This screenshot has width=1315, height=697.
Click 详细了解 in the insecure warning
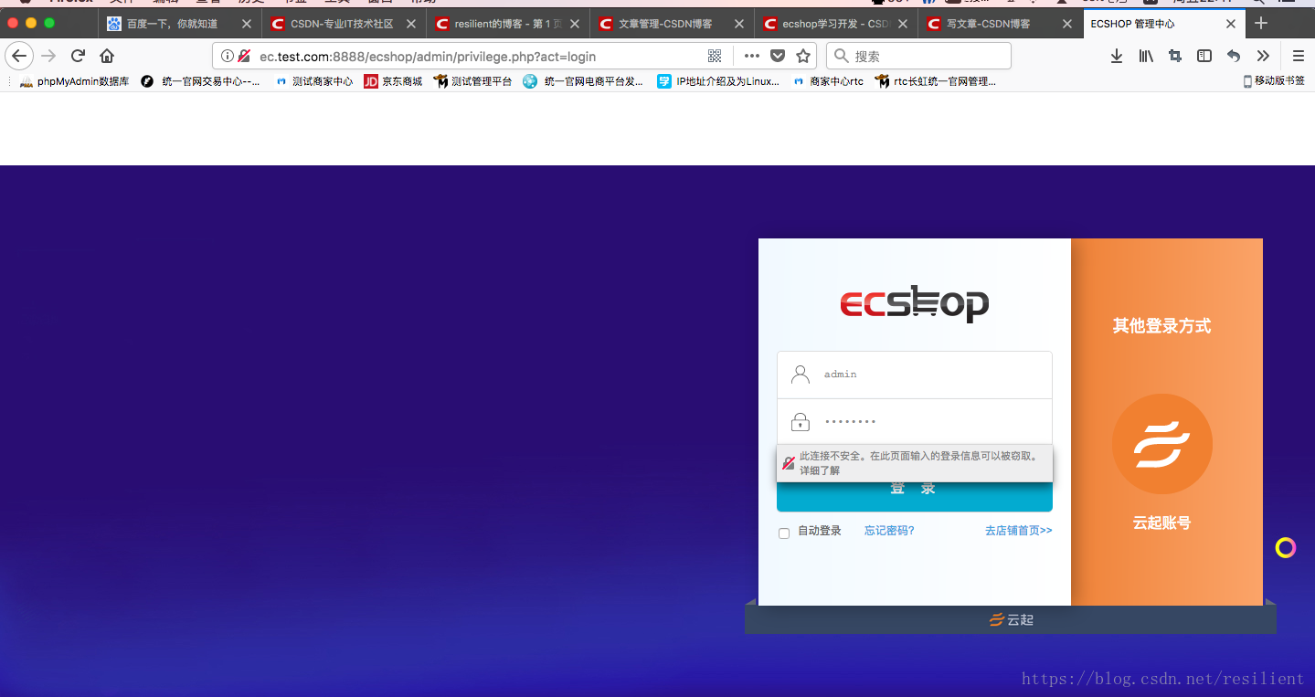[x=820, y=471]
